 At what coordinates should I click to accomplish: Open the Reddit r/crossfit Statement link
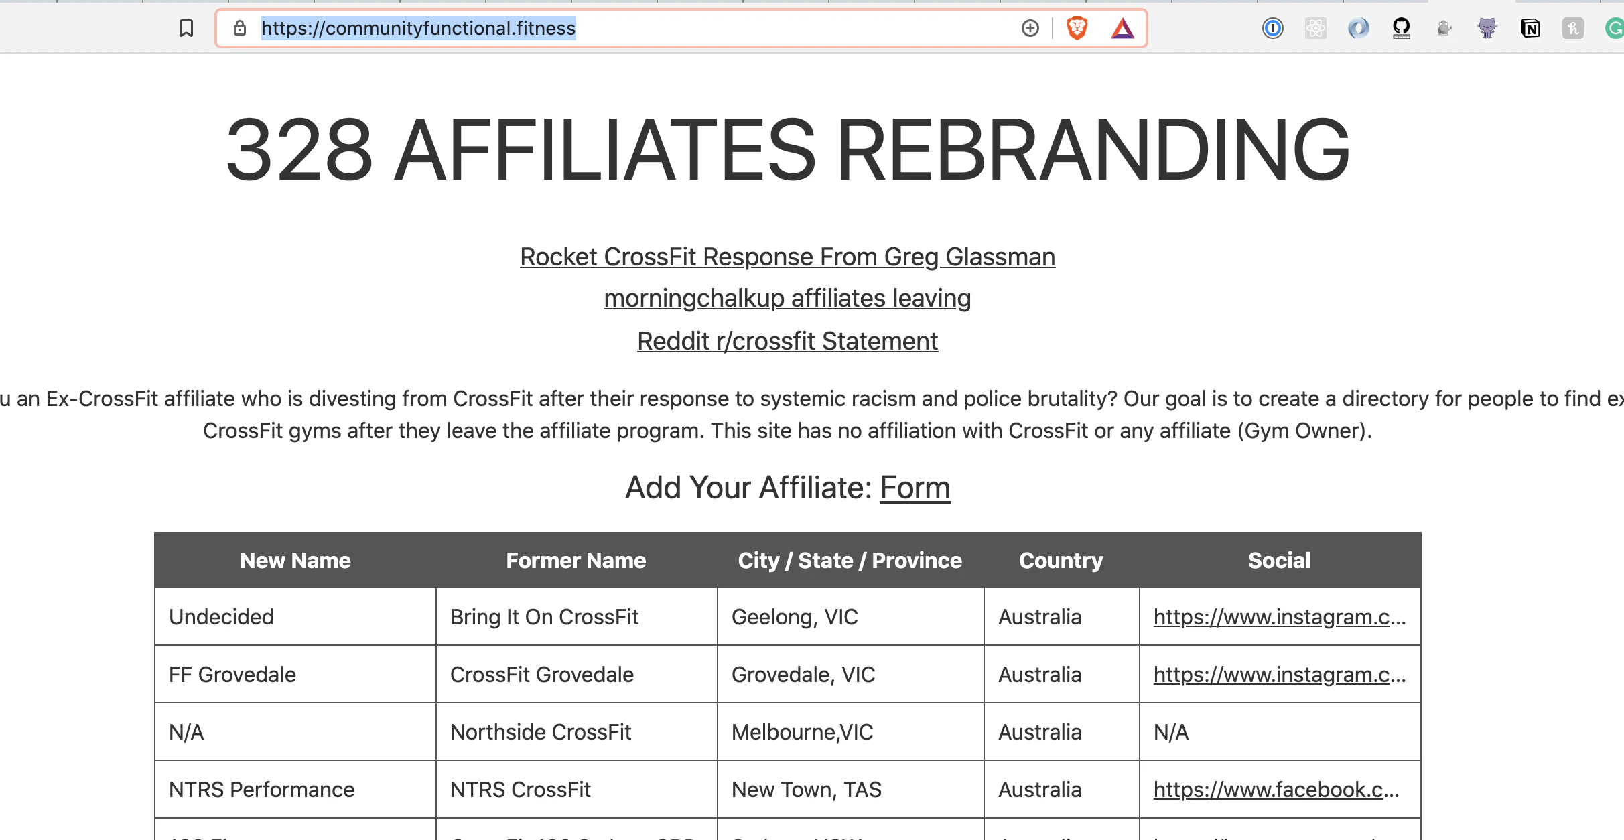[x=787, y=341]
